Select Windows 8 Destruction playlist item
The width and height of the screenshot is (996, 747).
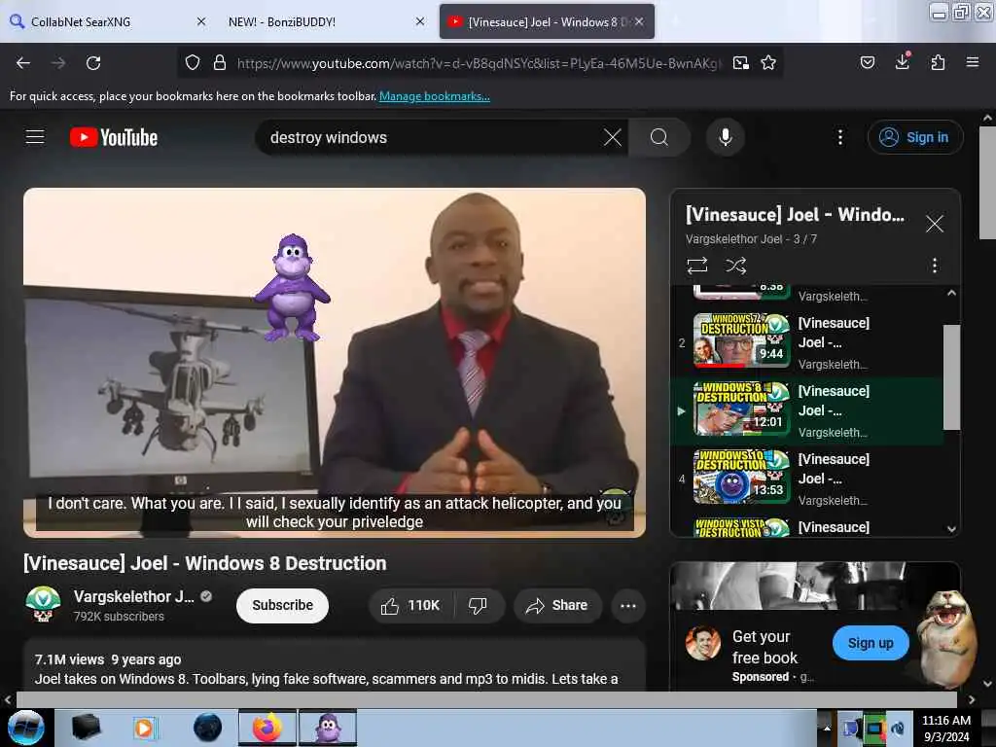click(806, 411)
